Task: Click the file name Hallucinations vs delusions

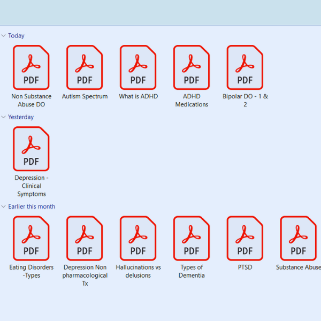Action: pyautogui.click(x=138, y=271)
